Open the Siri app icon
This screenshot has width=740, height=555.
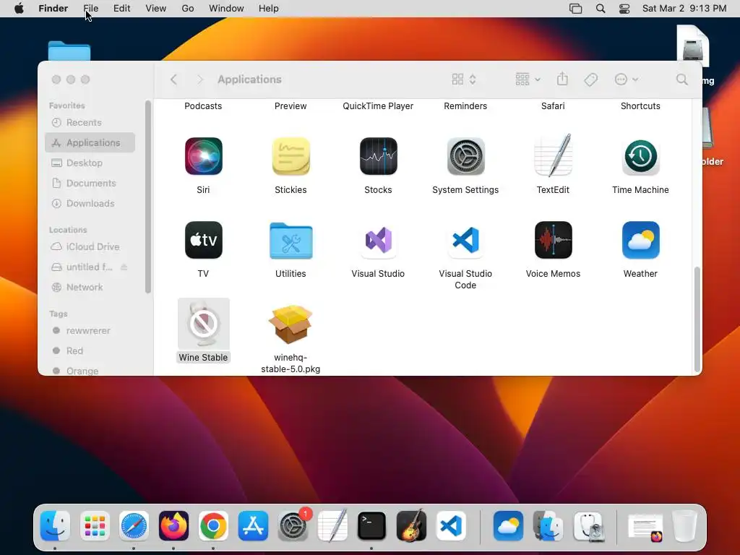[203, 156]
